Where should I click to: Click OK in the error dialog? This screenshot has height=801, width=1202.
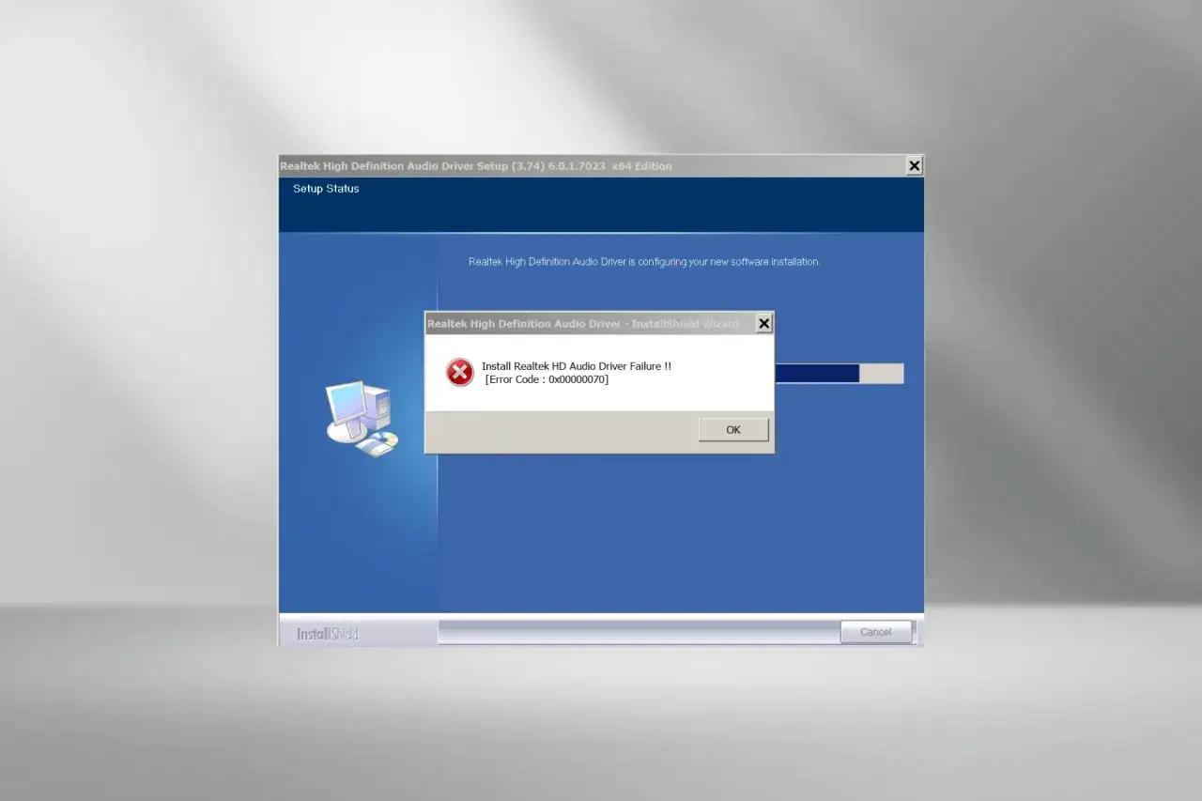click(x=733, y=430)
